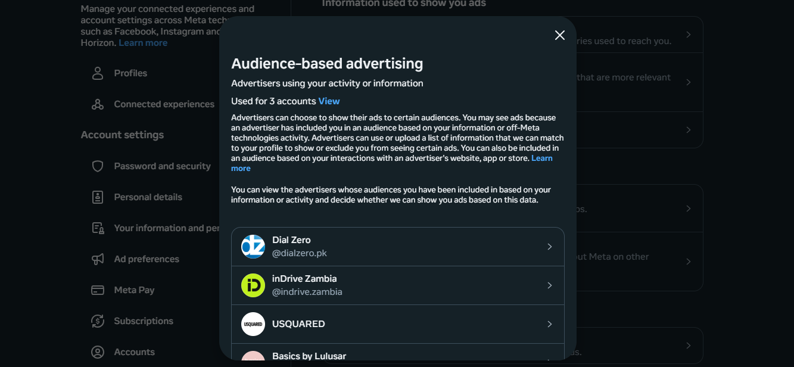Click the Accounts profile icon
794x367 pixels.
tap(98, 352)
